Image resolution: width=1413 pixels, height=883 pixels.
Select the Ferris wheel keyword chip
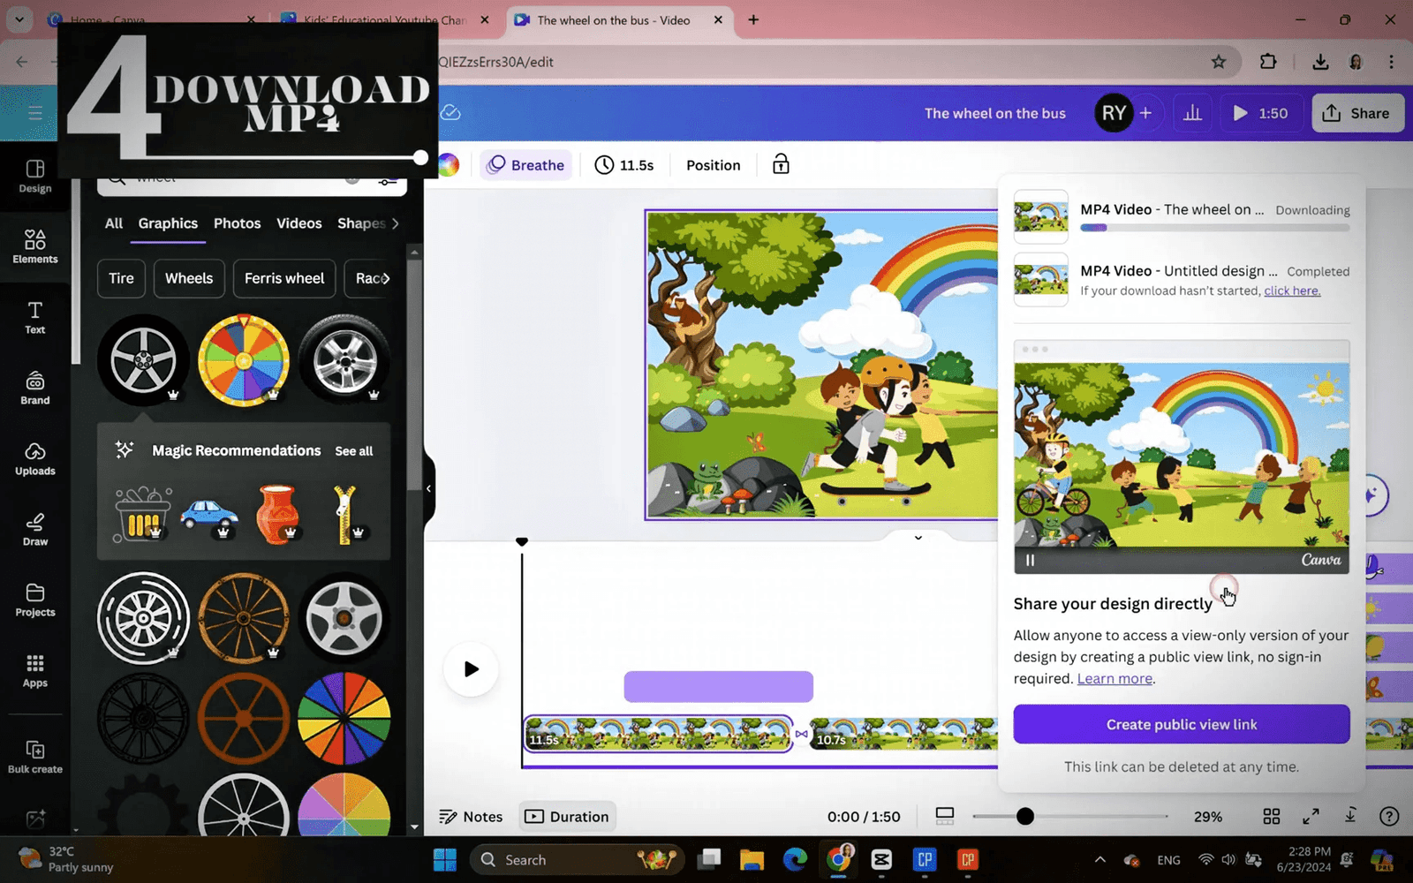(284, 278)
